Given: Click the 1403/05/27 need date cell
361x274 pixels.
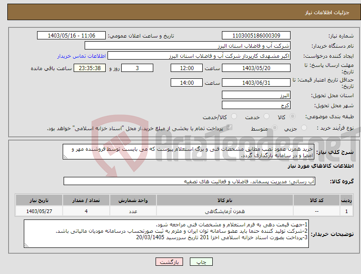Looking at the screenshot, I should click(39, 211).
